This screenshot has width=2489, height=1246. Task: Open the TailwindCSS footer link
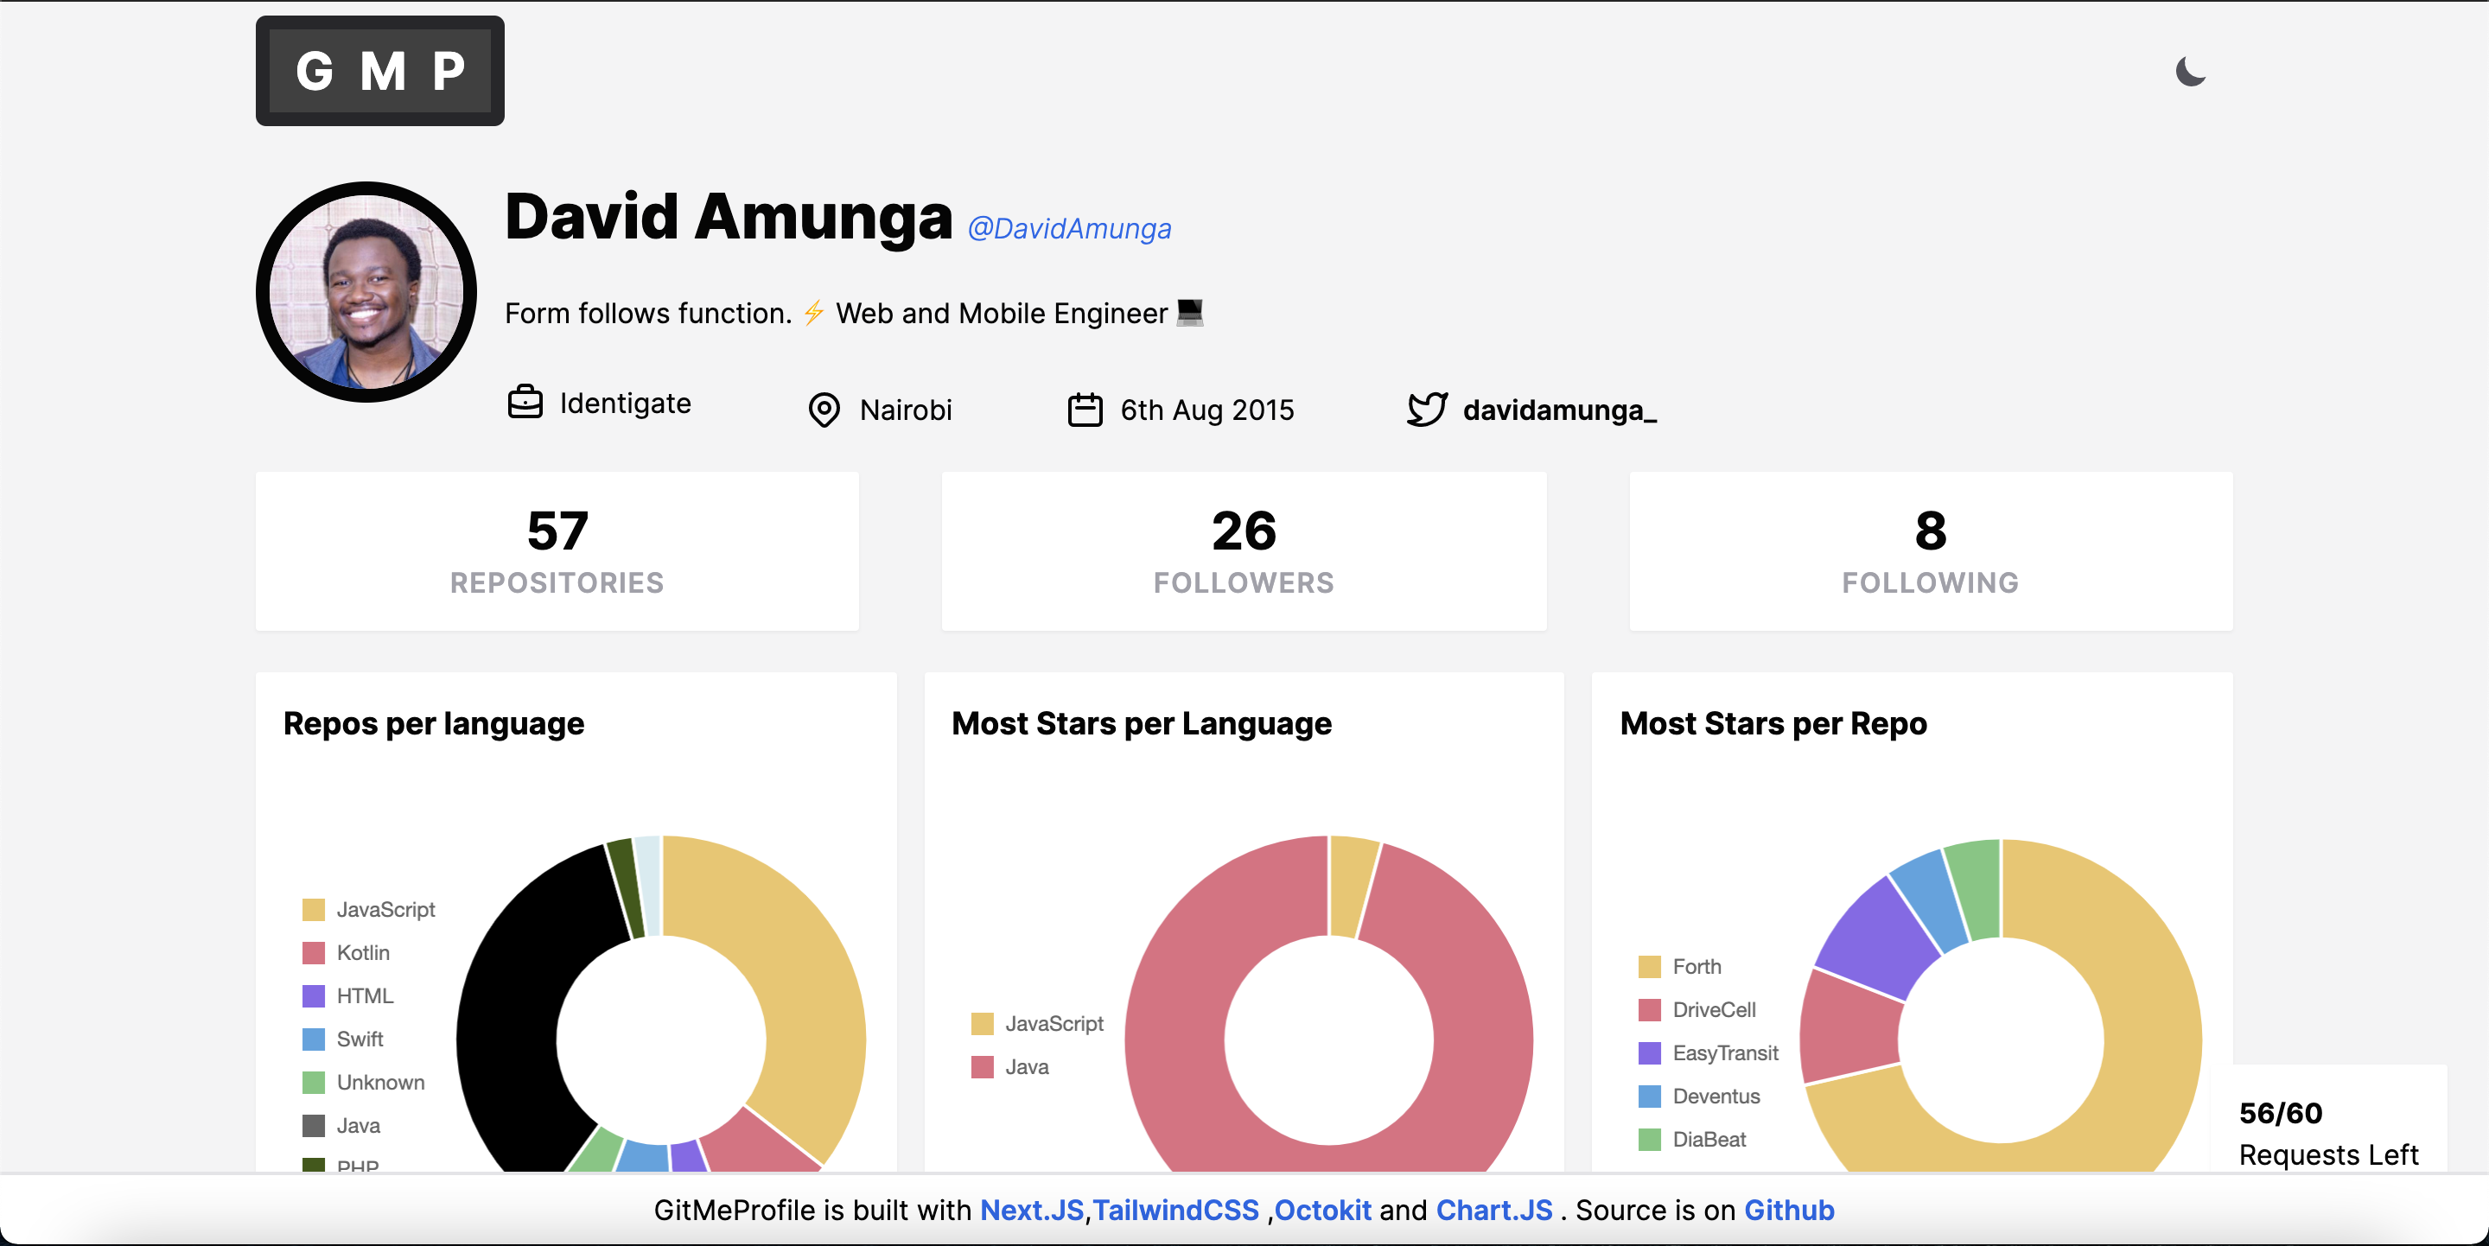(x=1175, y=1211)
